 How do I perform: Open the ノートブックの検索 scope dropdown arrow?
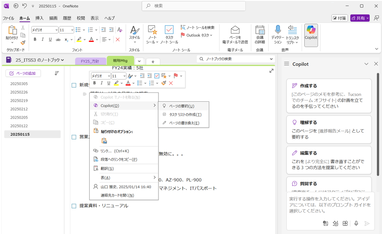point(271,59)
